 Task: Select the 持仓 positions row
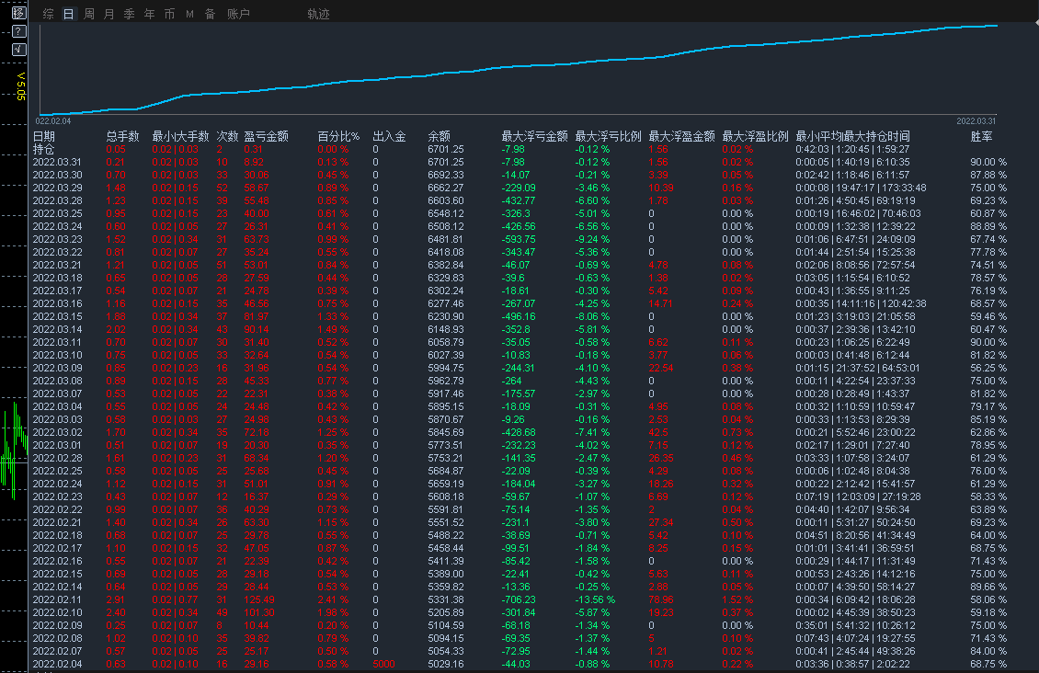click(43, 149)
